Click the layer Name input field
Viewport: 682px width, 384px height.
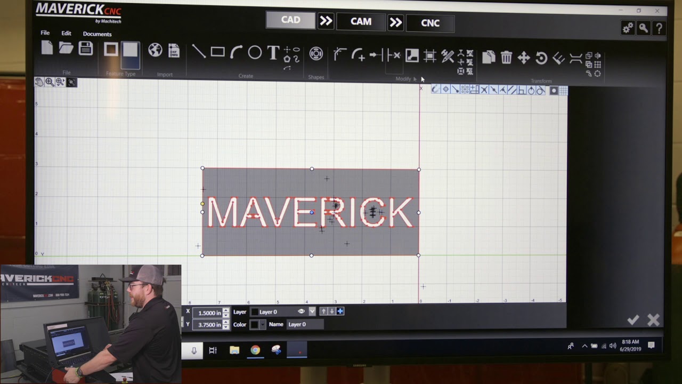tap(305, 324)
